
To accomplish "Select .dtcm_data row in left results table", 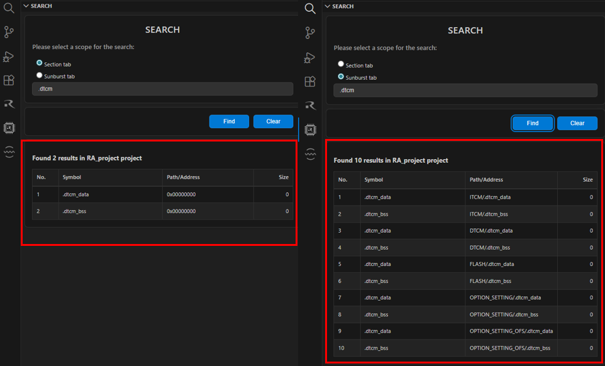I will [162, 195].
